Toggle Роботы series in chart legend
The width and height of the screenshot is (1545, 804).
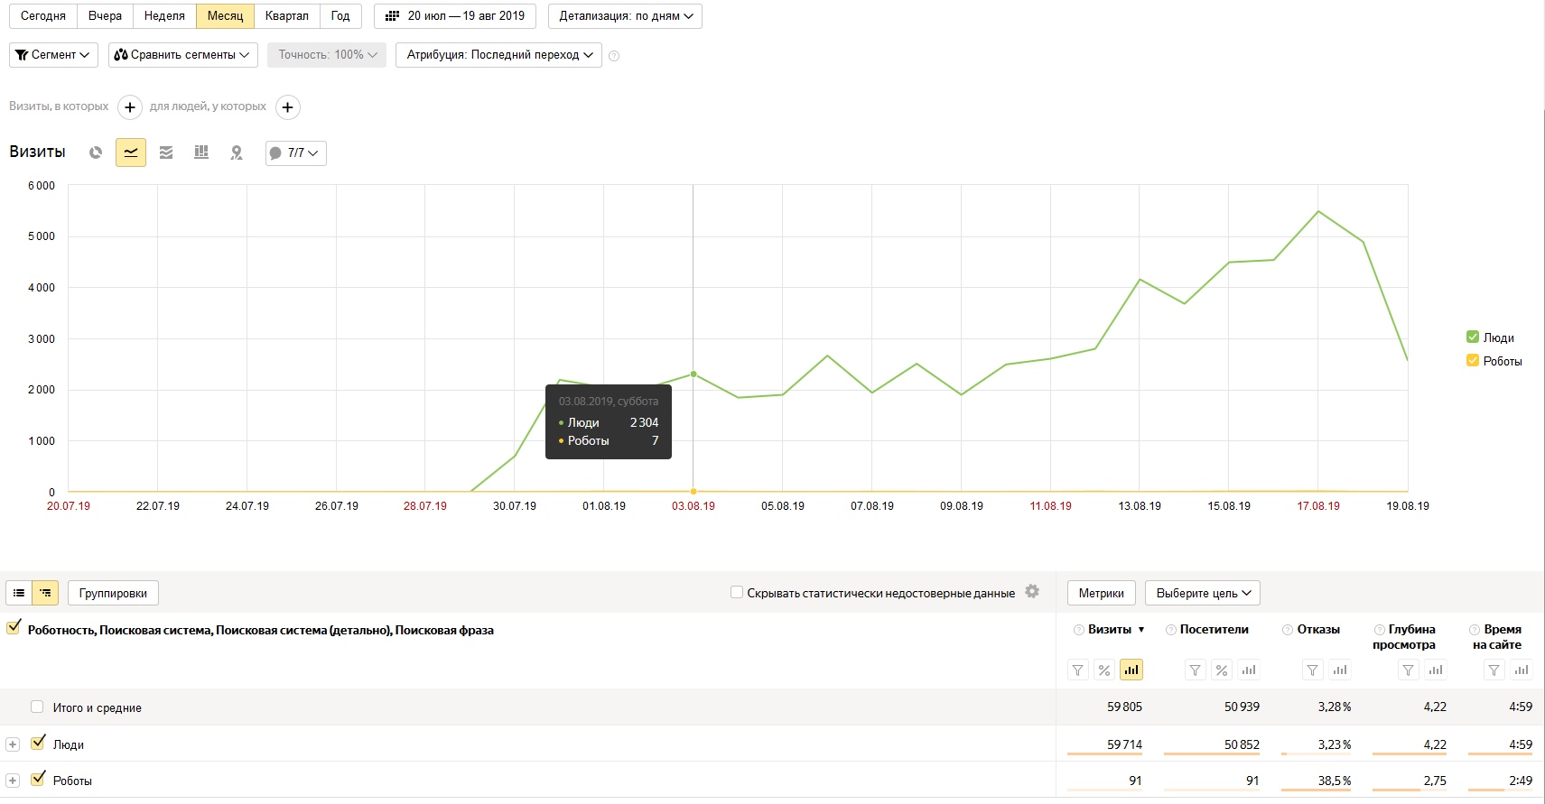(x=1473, y=361)
